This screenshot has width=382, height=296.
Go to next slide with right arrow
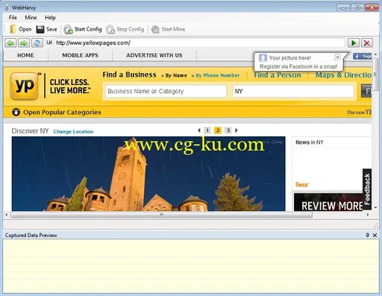tap(237, 130)
